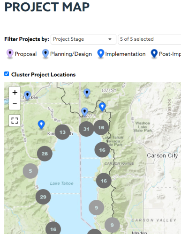Click the Planning pin above cluster 31
Viewport: 181px width, 234px height.
pos(85,112)
